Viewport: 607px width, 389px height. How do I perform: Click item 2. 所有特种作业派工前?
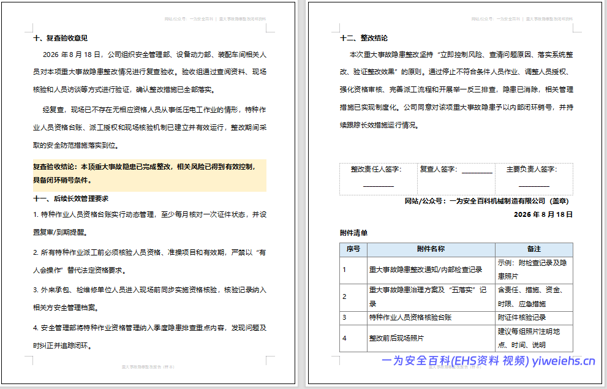(150, 261)
